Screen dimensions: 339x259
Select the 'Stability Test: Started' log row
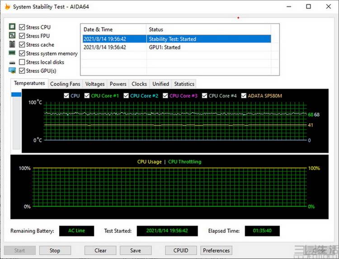coord(177,39)
